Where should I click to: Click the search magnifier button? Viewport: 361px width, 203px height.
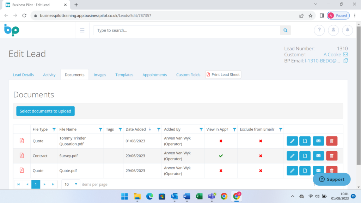point(285,30)
